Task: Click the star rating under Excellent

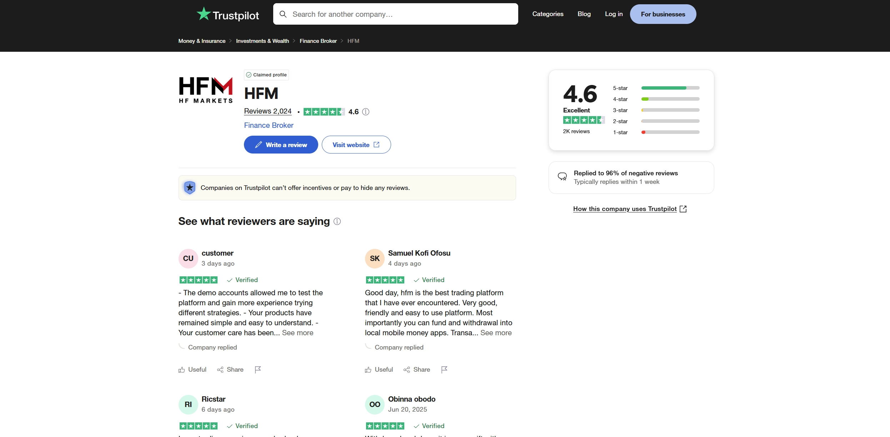Action: pos(584,120)
